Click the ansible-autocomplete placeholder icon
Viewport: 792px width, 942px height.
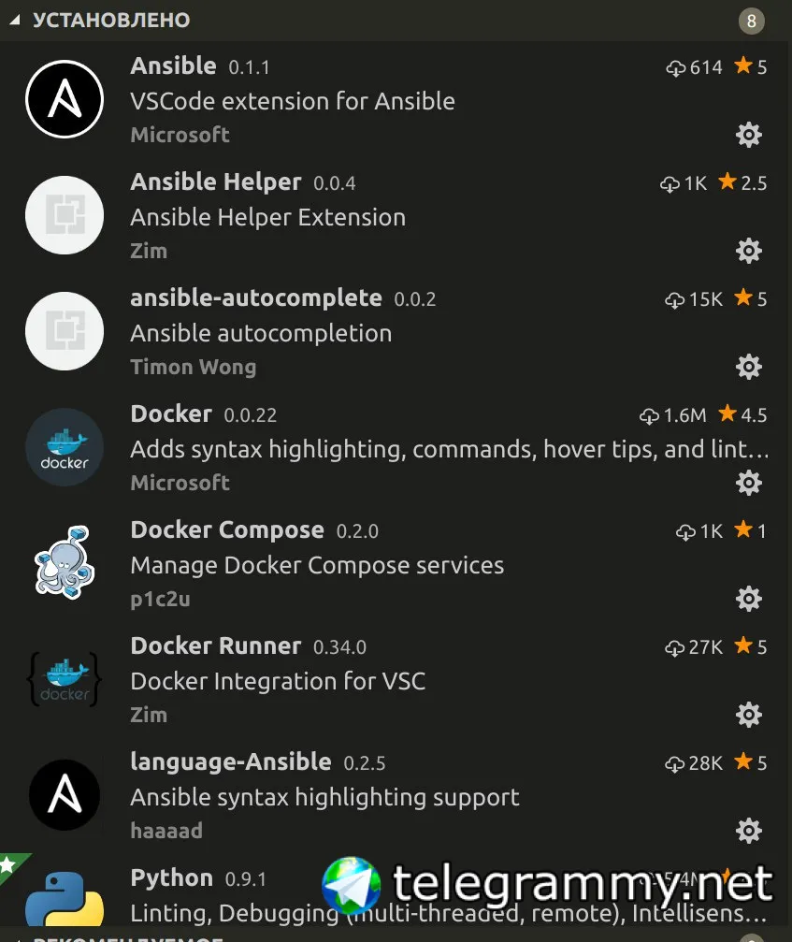pyautogui.click(x=64, y=331)
